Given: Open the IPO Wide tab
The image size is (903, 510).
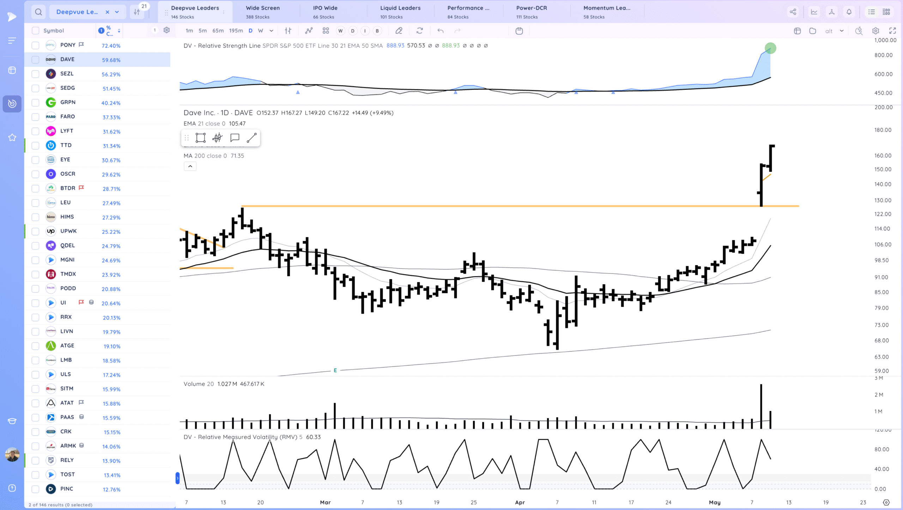Looking at the screenshot, I should [325, 12].
